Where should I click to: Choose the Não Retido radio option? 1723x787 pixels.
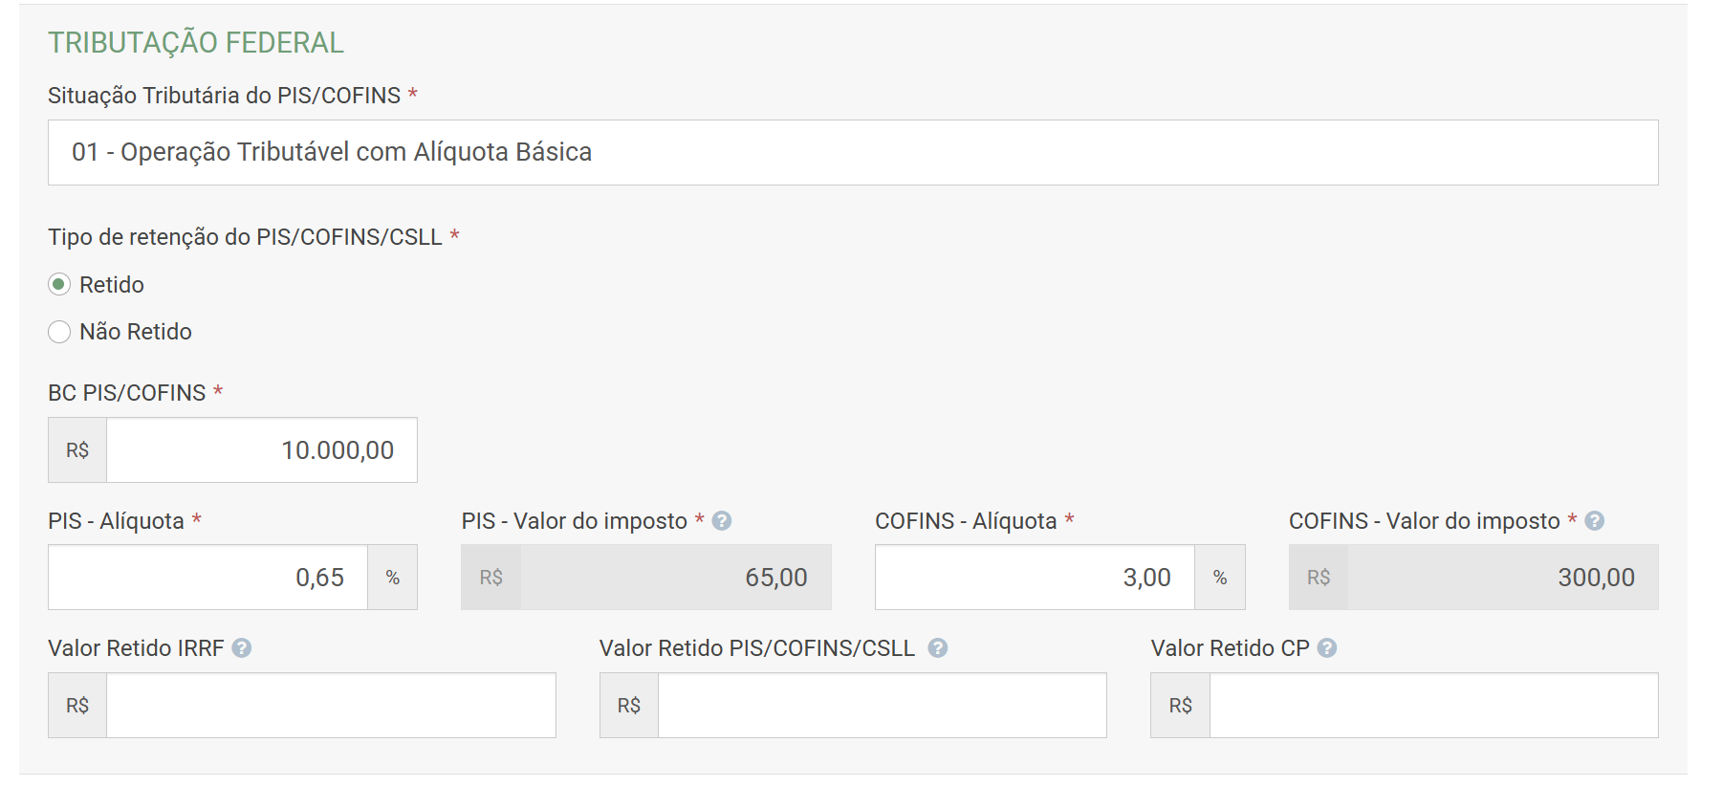[59, 332]
